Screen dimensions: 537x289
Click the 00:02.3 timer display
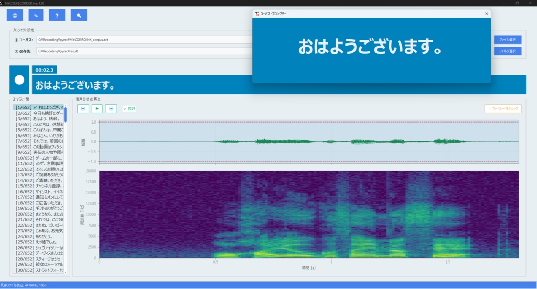tap(45, 70)
